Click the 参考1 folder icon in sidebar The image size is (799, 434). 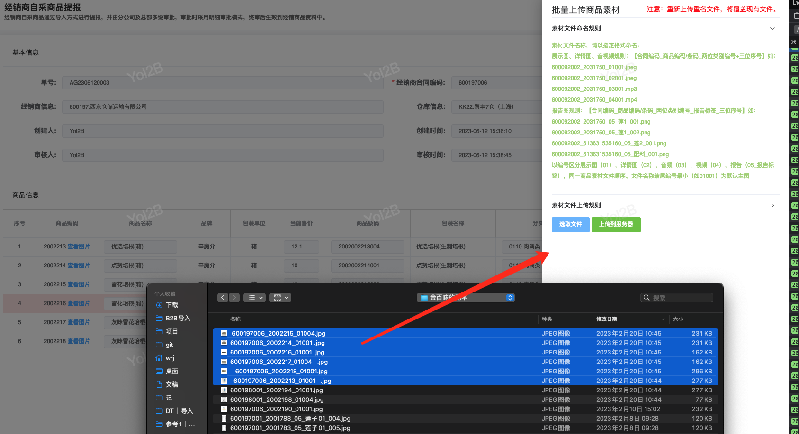click(x=160, y=425)
